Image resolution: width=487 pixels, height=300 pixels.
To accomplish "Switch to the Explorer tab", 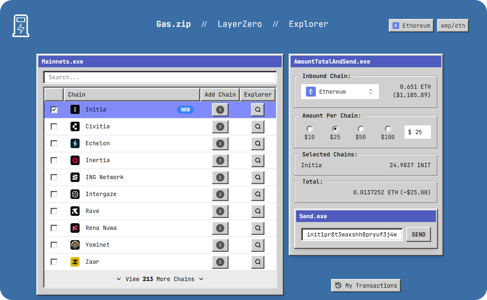I will tap(308, 24).
